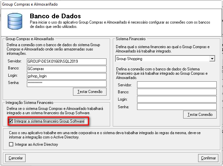Focus the Banco field containing GCompras

(67, 69)
